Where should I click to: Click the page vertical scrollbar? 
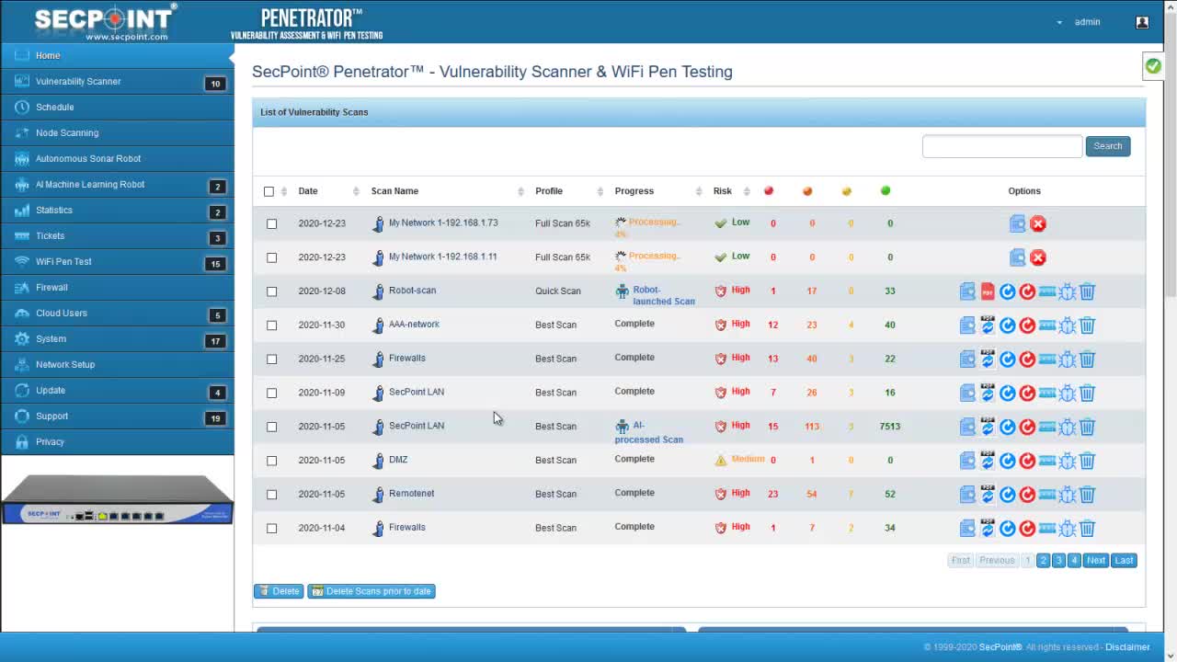1171,156
